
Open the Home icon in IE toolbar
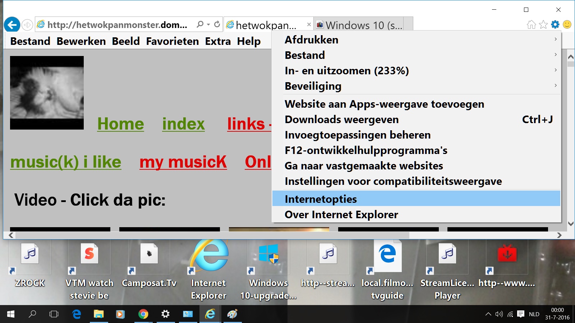tap(531, 24)
